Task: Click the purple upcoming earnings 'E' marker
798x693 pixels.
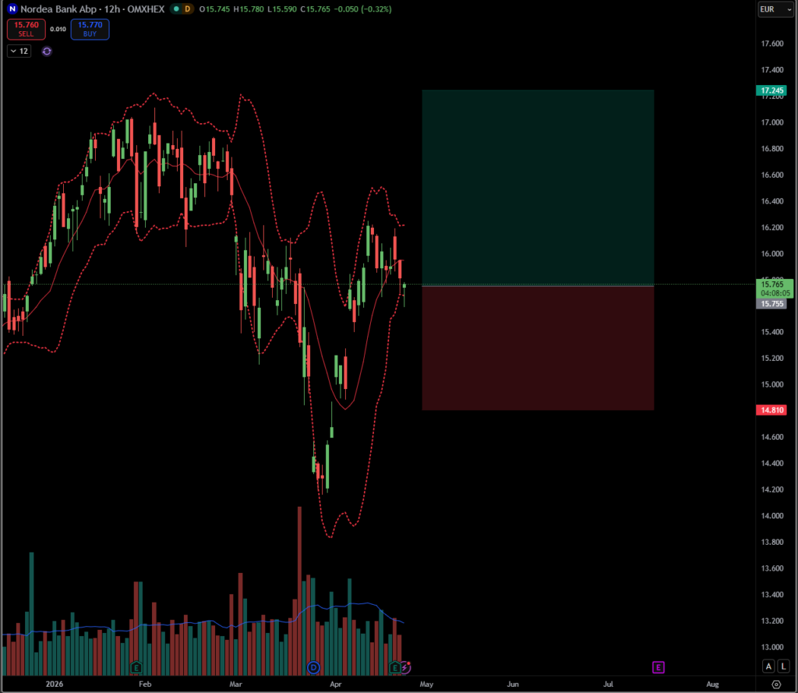Action: (659, 667)
